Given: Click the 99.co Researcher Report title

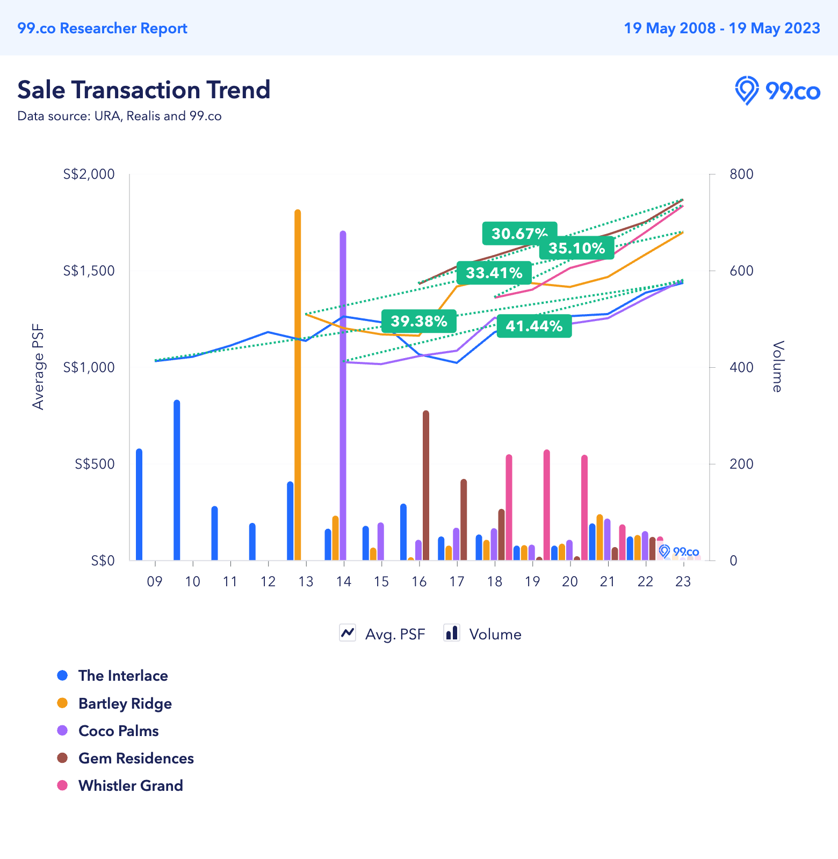Looking at the screenshot, I should coord(102,28).
